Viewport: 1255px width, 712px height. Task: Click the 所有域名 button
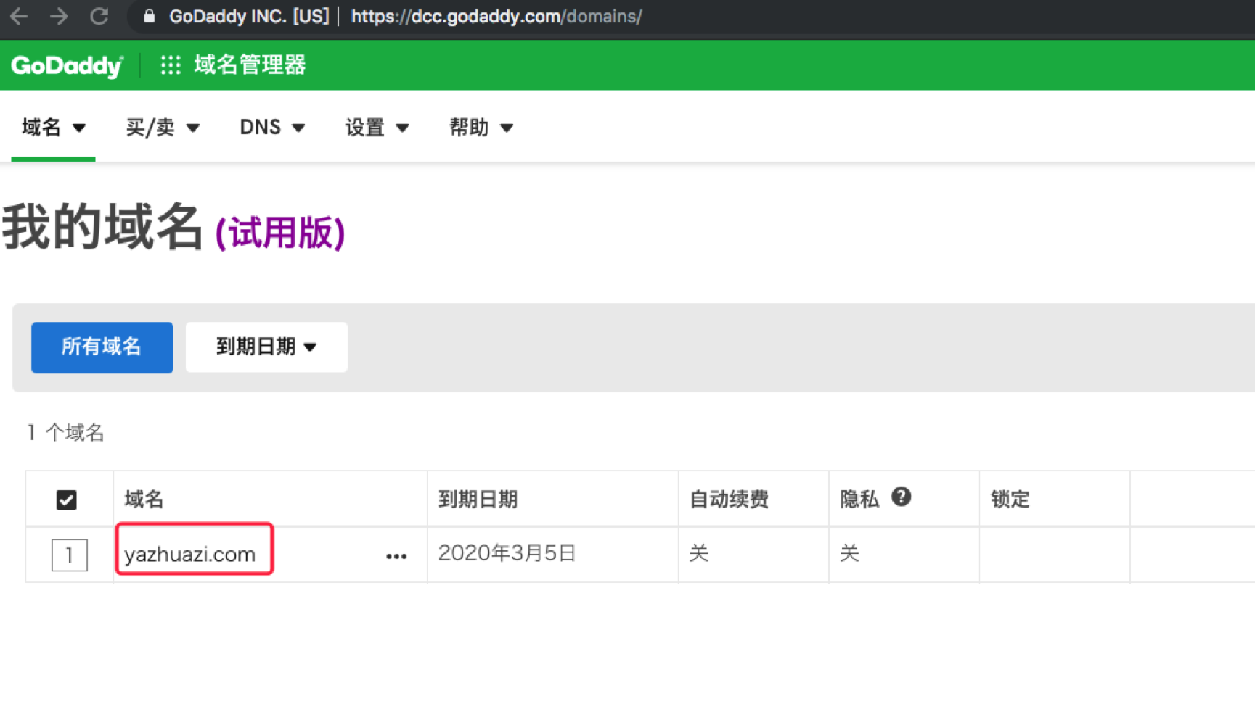point(102,347)
